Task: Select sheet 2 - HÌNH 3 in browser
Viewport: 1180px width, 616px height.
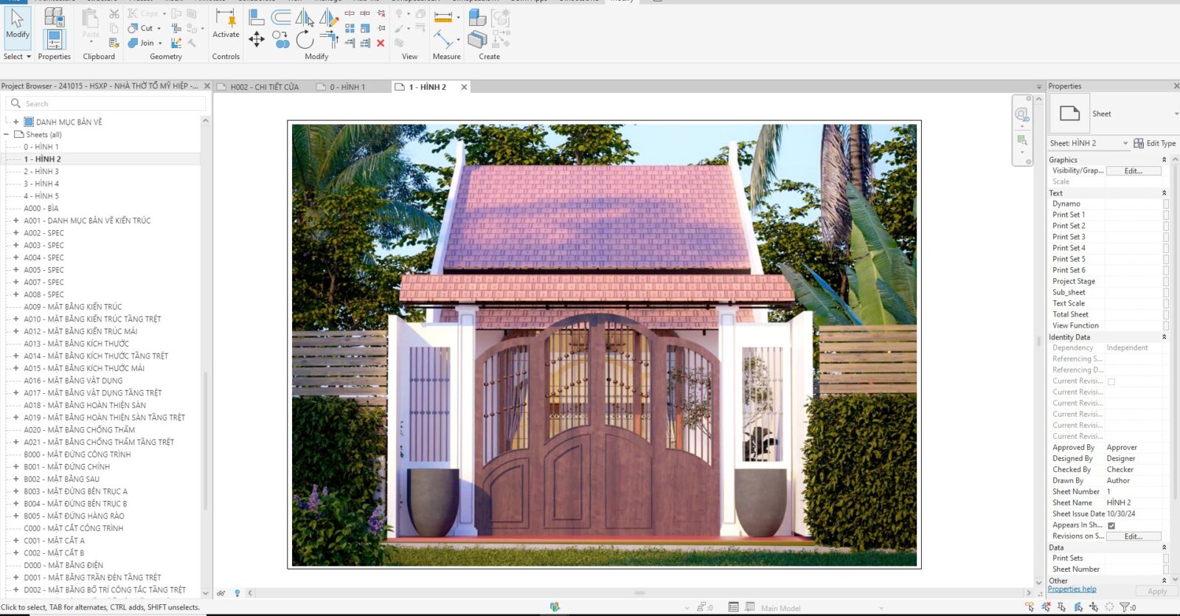Action: coord(41,171)
